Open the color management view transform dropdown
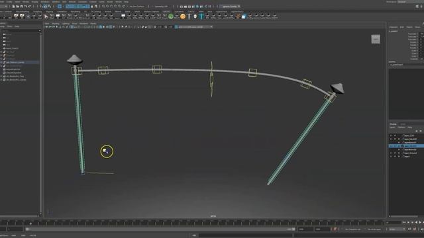 coord(195,27)
